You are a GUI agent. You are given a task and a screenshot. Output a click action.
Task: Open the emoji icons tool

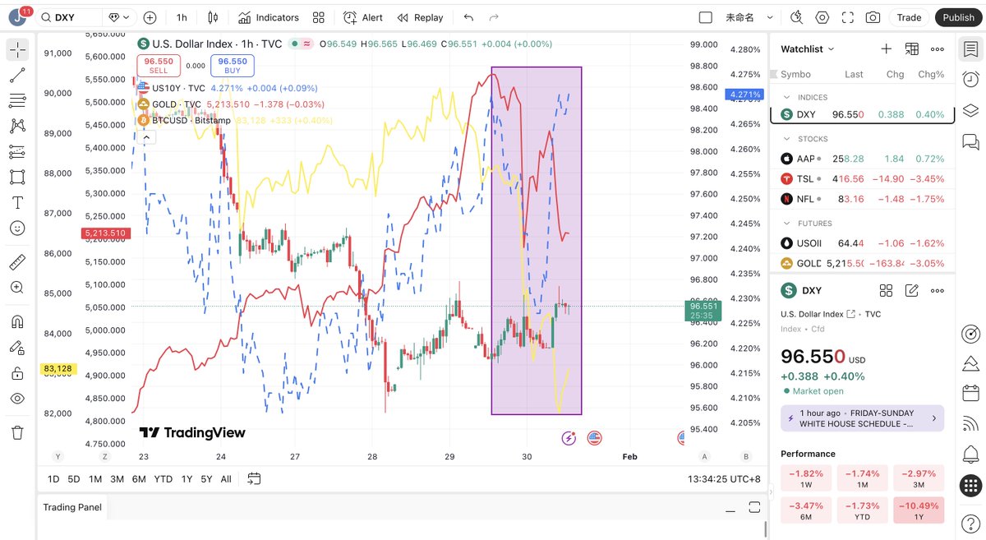(x=17, y=228)
